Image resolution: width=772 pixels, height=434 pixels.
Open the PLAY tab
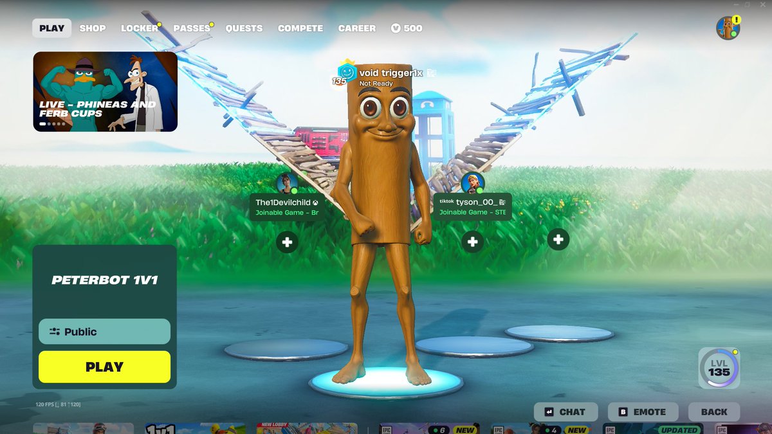(52, 28)
